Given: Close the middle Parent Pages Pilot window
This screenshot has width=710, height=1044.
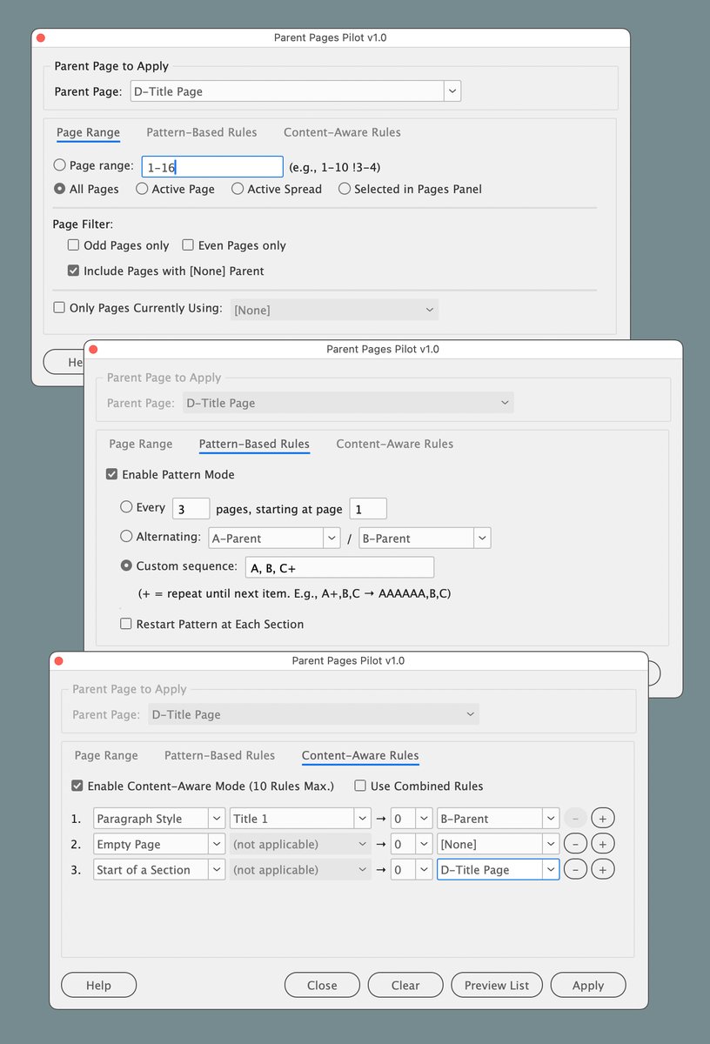Looking at the screenshot, I should click(93, 349).
